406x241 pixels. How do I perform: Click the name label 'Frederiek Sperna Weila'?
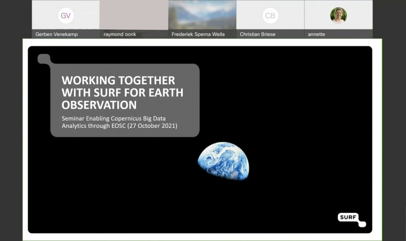(198, 34)
